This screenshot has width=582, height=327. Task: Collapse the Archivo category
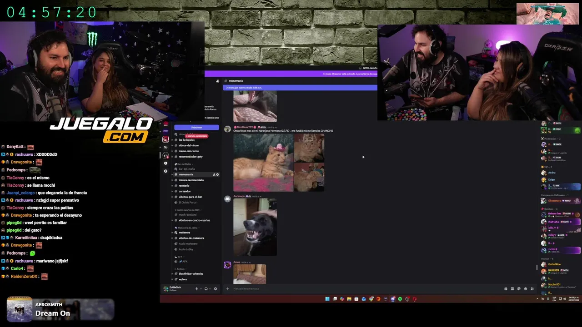pyautogui.click(x=181, y=269)
